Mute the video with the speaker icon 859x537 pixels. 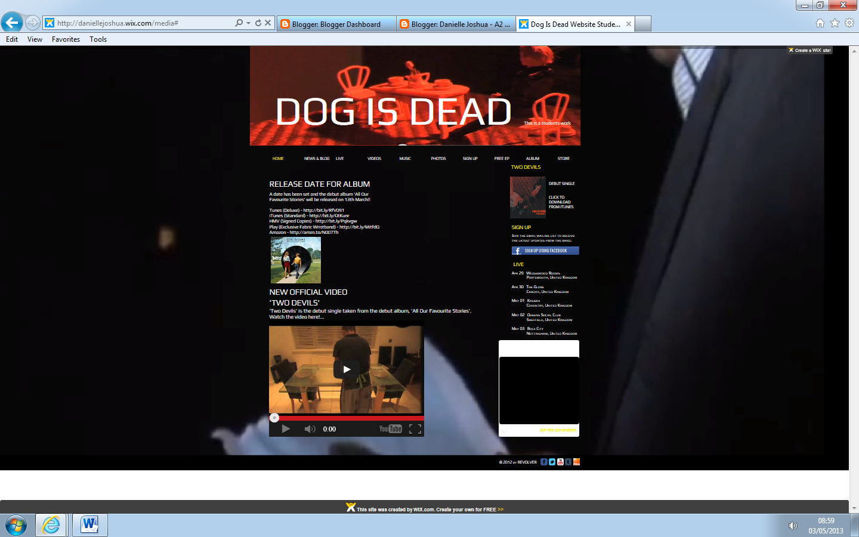click(x=310, y=429)
